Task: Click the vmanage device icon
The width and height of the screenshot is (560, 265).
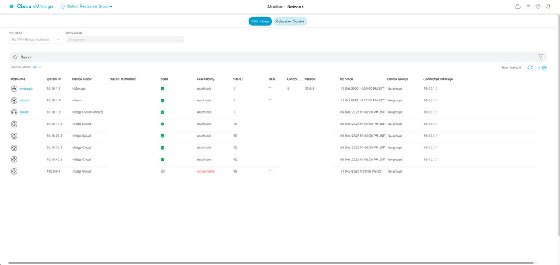Action: coord(14,89)
